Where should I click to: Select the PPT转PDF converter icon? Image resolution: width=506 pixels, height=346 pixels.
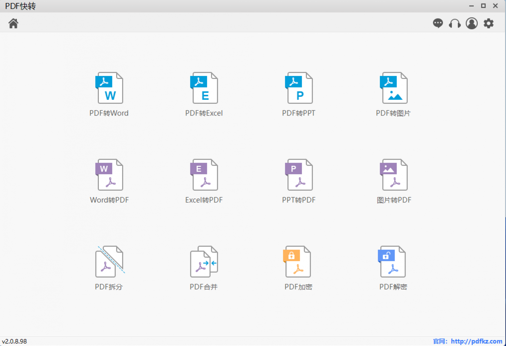pos(299,175)
